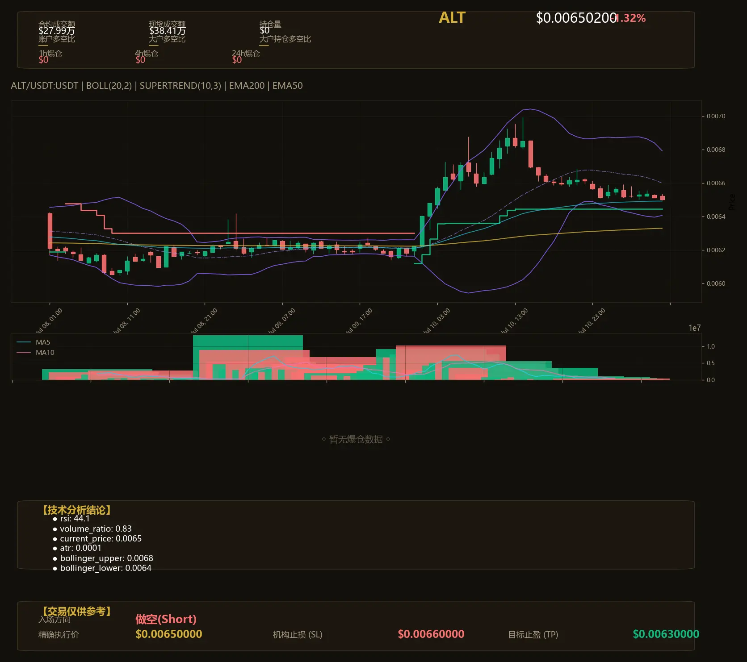Image resolution: width=747 pixels, height=662 pixels.
Task: Click the stop loss value $0.00660000
Action: (x=431, y=634)
